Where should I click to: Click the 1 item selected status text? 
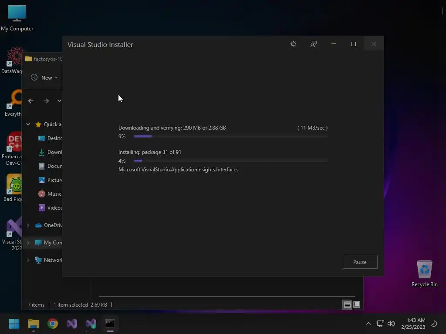(x=71, y=305)
